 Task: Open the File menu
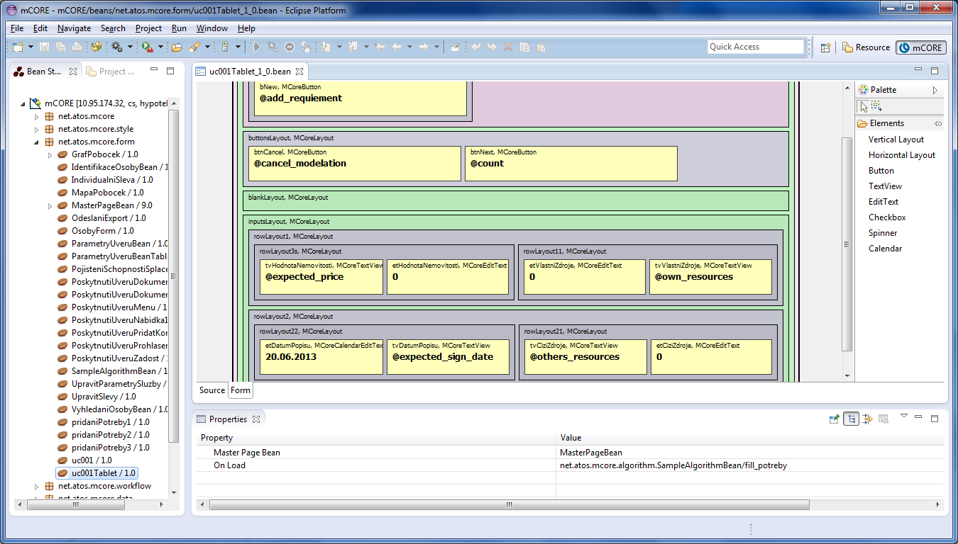click(17, 28)
